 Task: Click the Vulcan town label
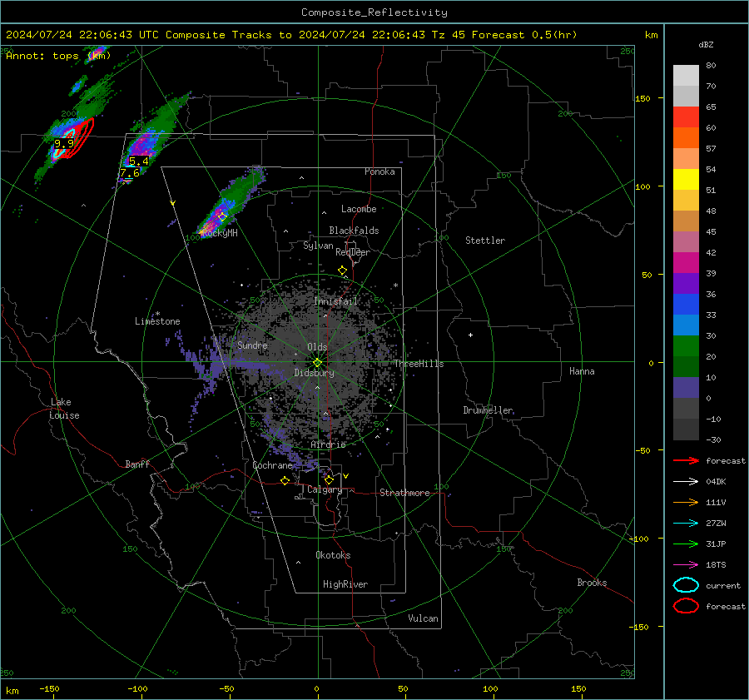(x=423, y=618)
